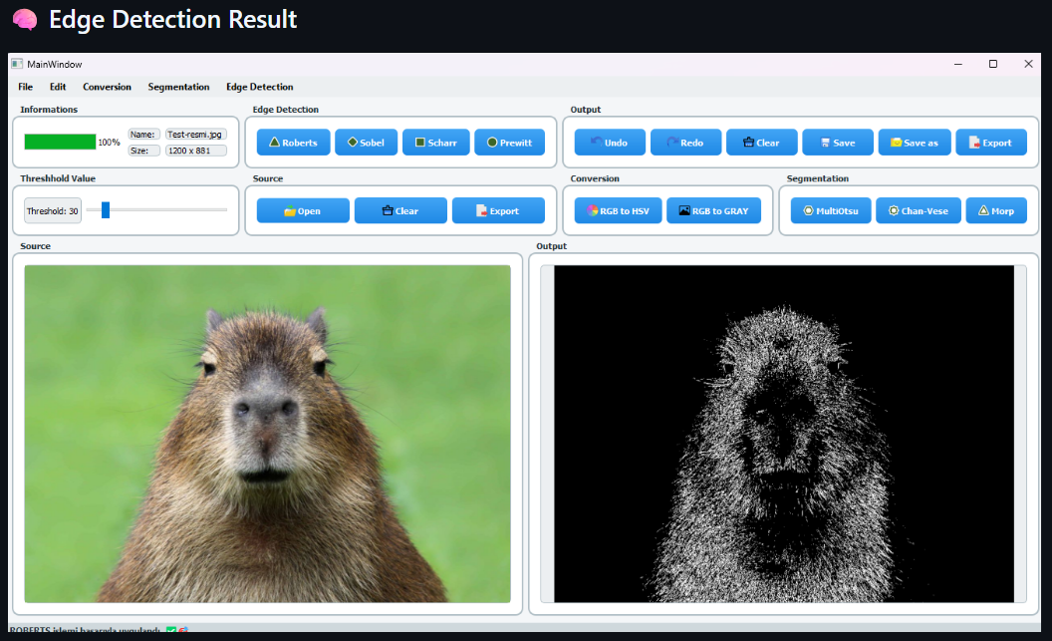This screenshot has height=641, width=1052.
Task: Undo the last output operation
Action: 608,143
